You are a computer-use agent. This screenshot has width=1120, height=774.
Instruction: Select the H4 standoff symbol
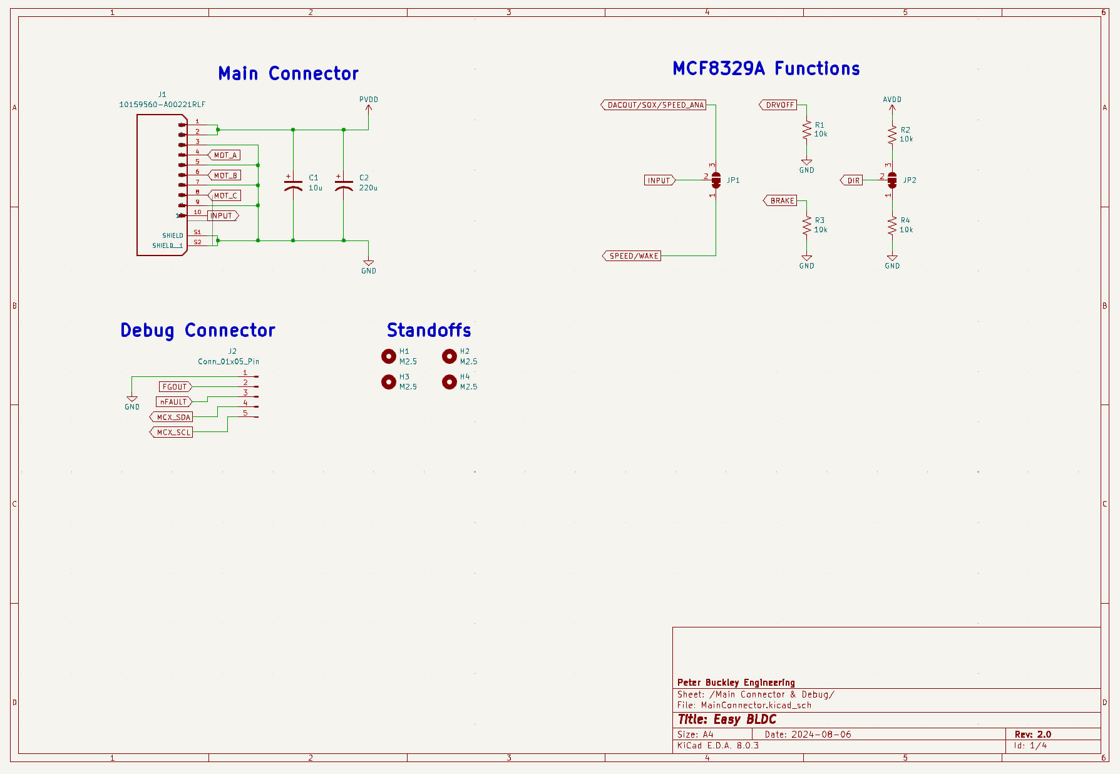tap(450, 382)
